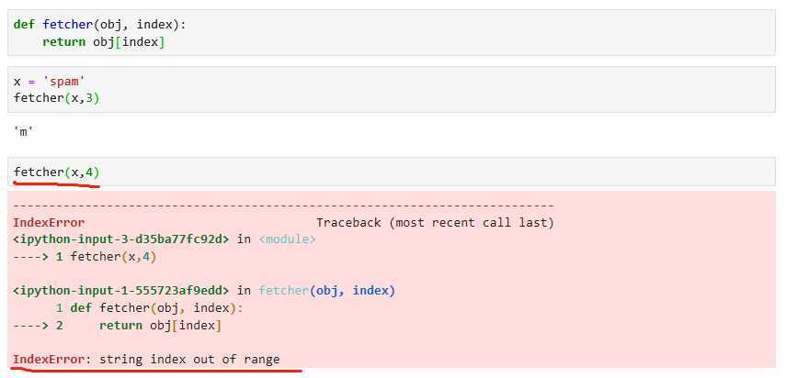Click the 'm' output result

click(x=23, y=132)
